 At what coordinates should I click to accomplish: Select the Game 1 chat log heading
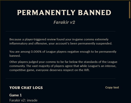coord(16,95)
